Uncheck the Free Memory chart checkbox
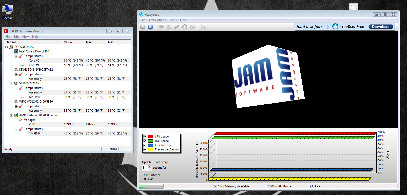This screenshot has height=195, width=407. [x=145, y=145]
